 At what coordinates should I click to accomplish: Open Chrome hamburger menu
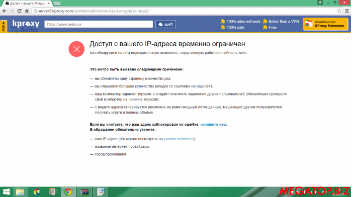click(347, 11)
